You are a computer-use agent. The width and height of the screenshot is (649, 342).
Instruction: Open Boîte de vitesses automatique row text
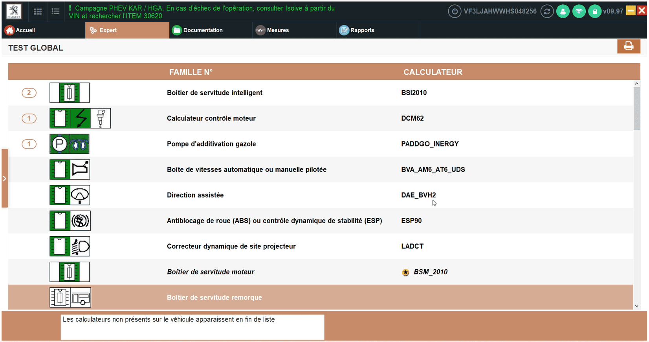(247, 169)
